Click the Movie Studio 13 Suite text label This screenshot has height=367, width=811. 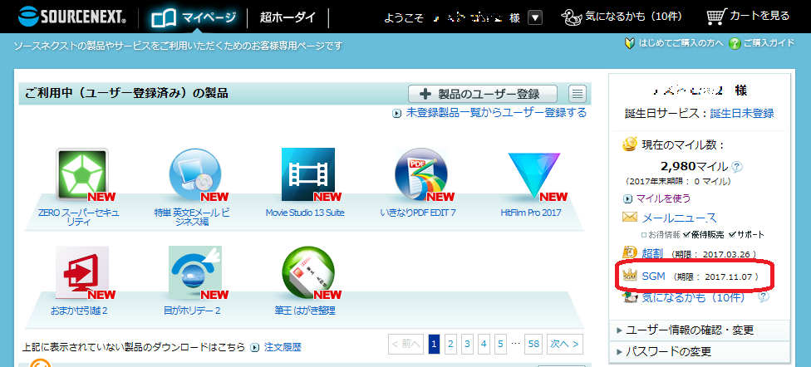point(305,213)
